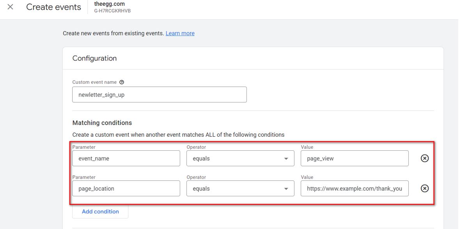Click the Configuration section heading
The image size is (459, 229).
click(x=94, y=58)
